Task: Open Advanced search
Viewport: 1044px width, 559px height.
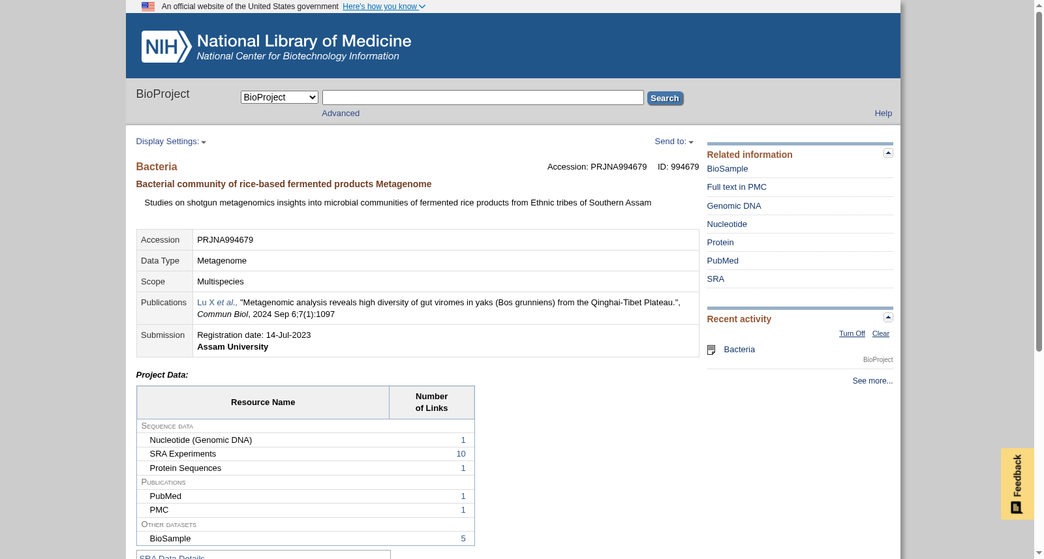Action: (x=341, y=113)
